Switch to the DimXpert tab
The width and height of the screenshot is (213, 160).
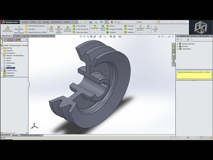point(35,36)
